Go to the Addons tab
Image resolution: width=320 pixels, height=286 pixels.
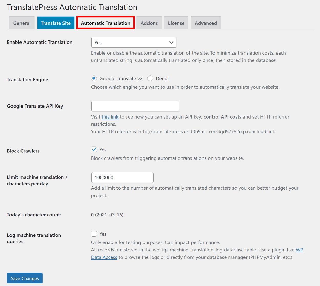(x=149, y=23)
